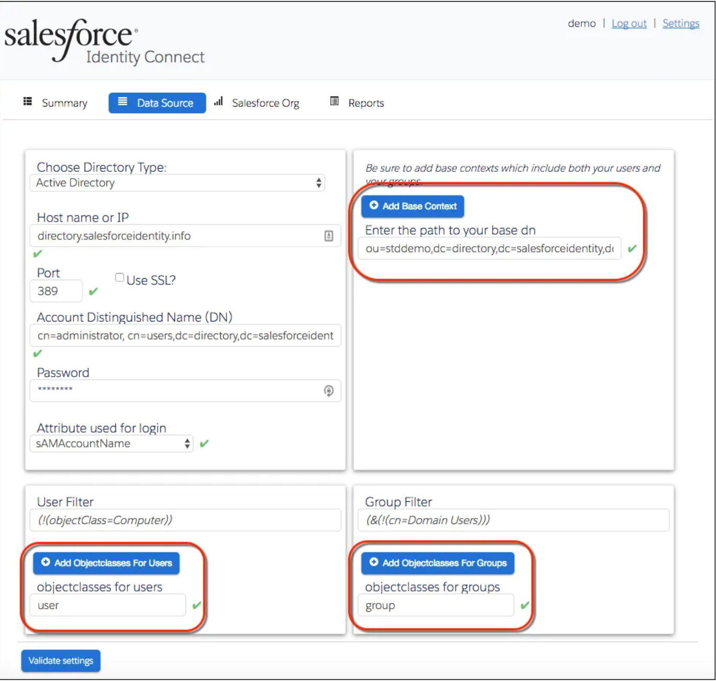The height and width of the screenshot is (681, 716).
Task: Click the Host name or IP field
Action: [186, 236]
